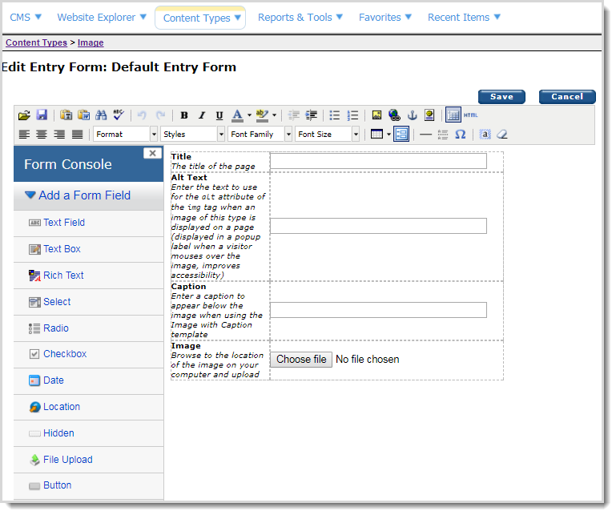Click the blue Save button
The height and width of the screenshot is (515, 616).
(503, 97)
